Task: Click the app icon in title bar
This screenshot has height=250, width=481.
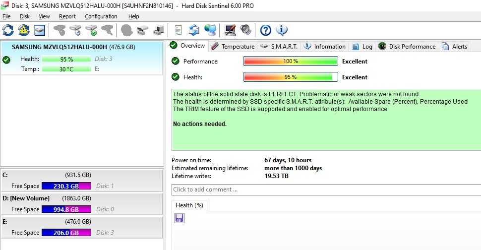Action: (x=4, y=5)
